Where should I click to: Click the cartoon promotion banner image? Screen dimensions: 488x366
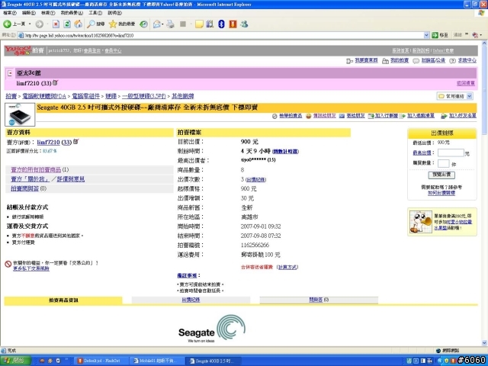tap(420, 222)
